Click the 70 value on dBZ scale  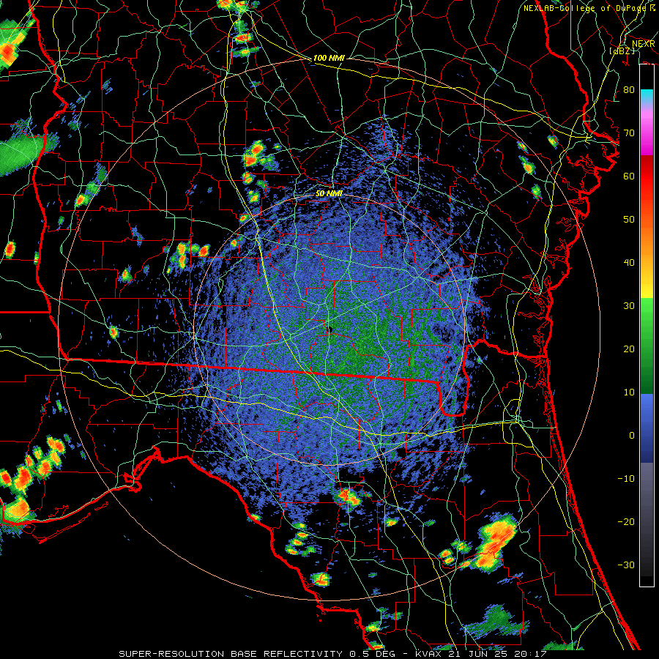[629, 133]
